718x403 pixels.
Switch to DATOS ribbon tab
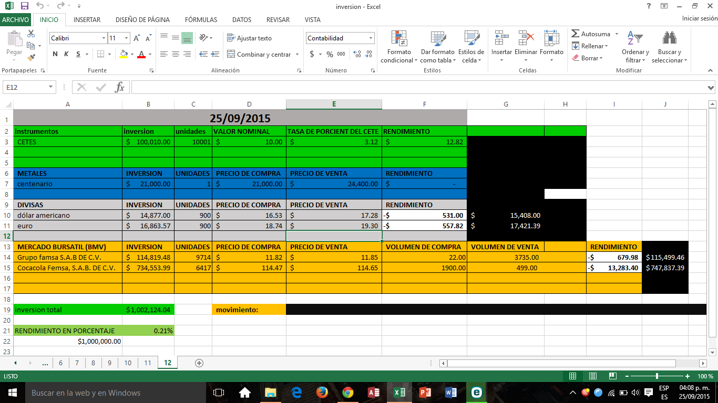(242, 20)
